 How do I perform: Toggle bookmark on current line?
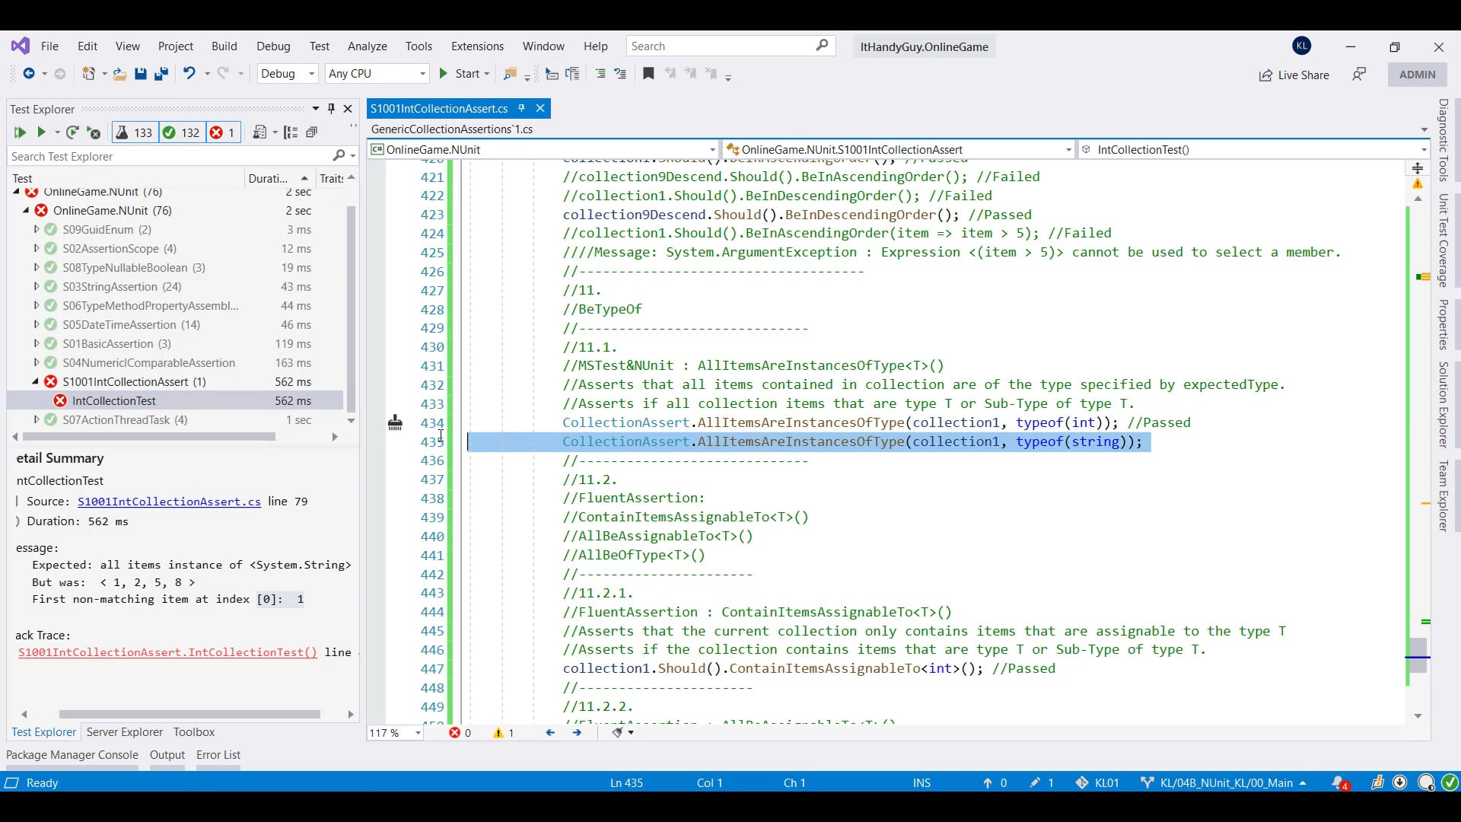648,74
